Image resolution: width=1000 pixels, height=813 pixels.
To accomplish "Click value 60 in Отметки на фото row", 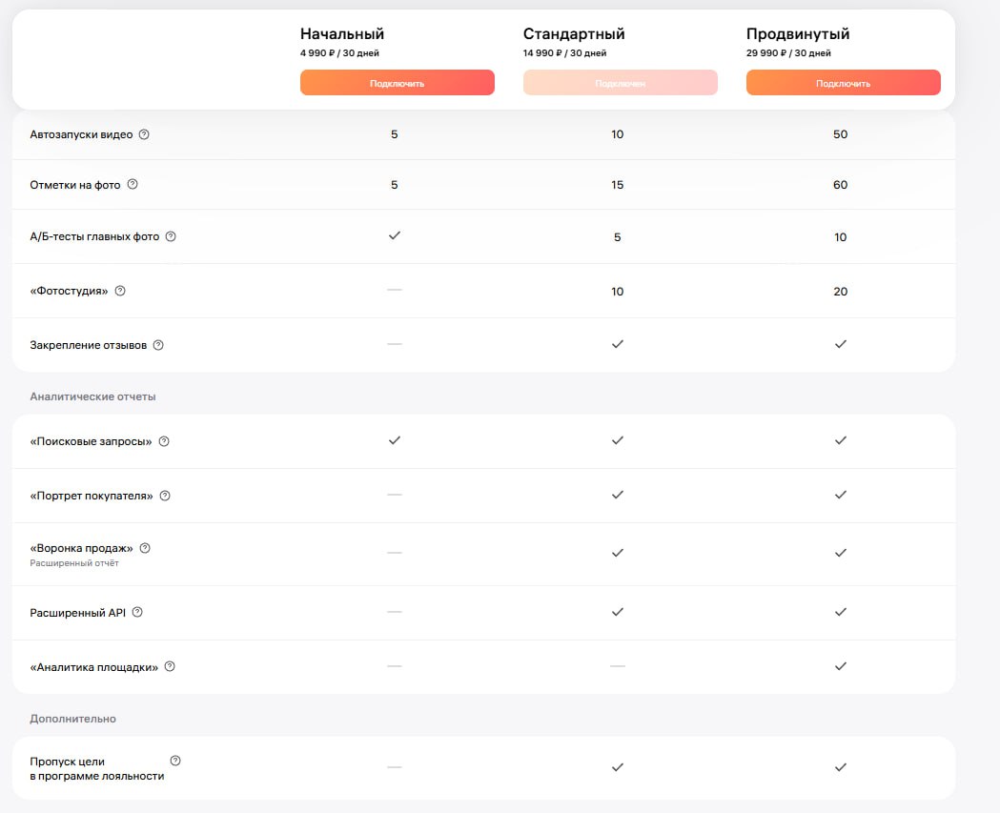I will tap(841, 185).
